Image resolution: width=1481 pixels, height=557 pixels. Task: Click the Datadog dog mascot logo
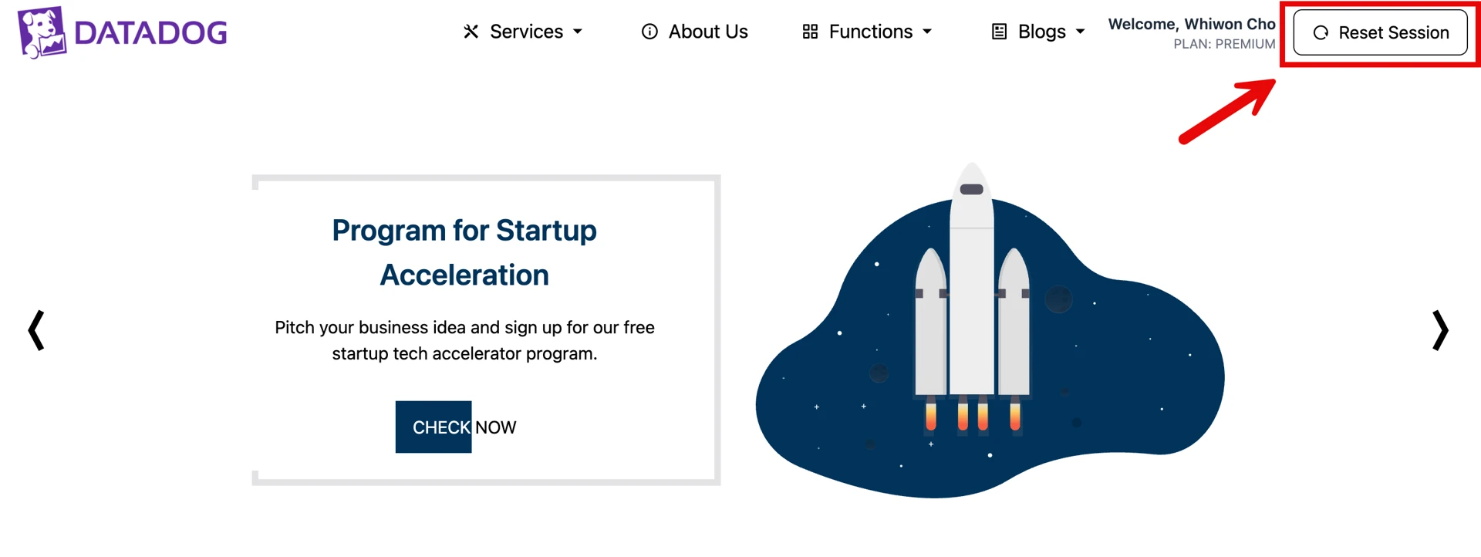click(42, 32)
